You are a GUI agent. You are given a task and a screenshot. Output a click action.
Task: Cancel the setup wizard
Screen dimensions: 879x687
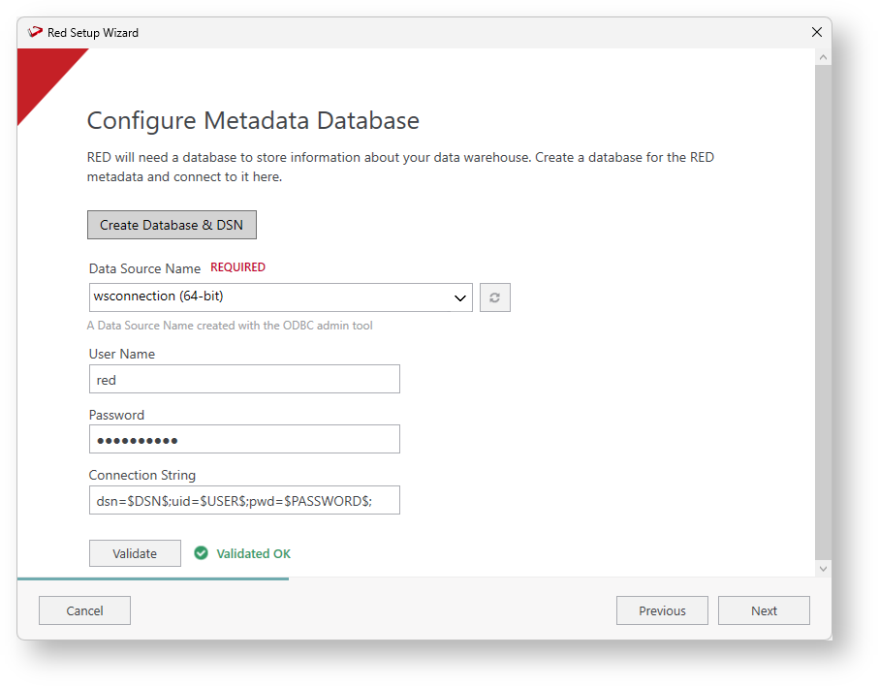point(84,610)
